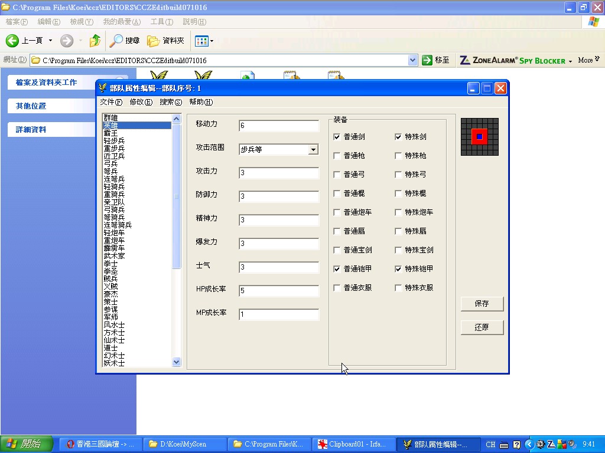Expand the address bar dropdown arrow
605x453 pixels.
pyautogui.click(x=413, y=60)
